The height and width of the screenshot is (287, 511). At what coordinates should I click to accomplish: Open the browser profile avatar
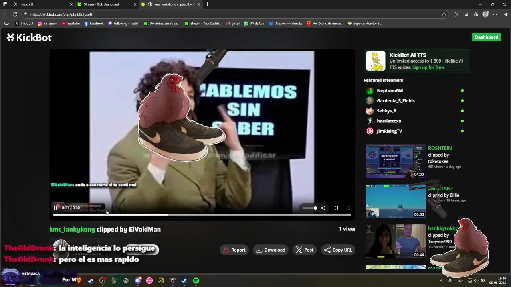[x=485, y=14]
